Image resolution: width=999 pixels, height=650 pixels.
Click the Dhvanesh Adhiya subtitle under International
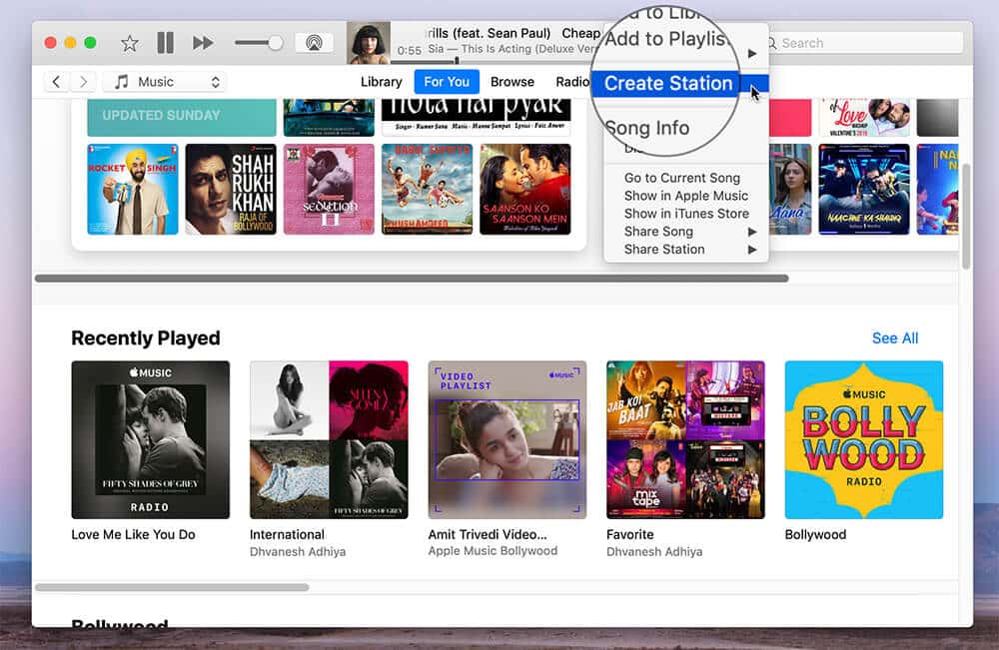(298, 551)
